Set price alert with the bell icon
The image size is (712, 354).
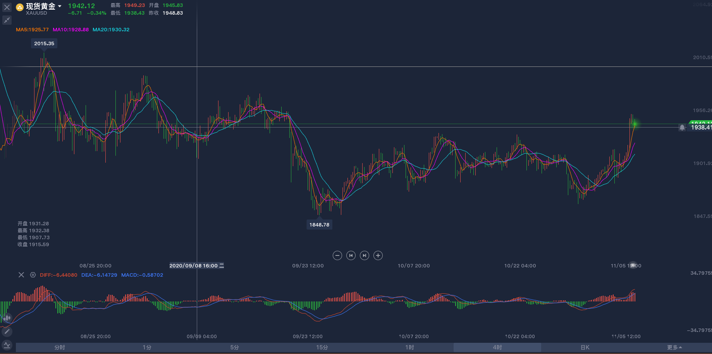click(x=682, y=128)
